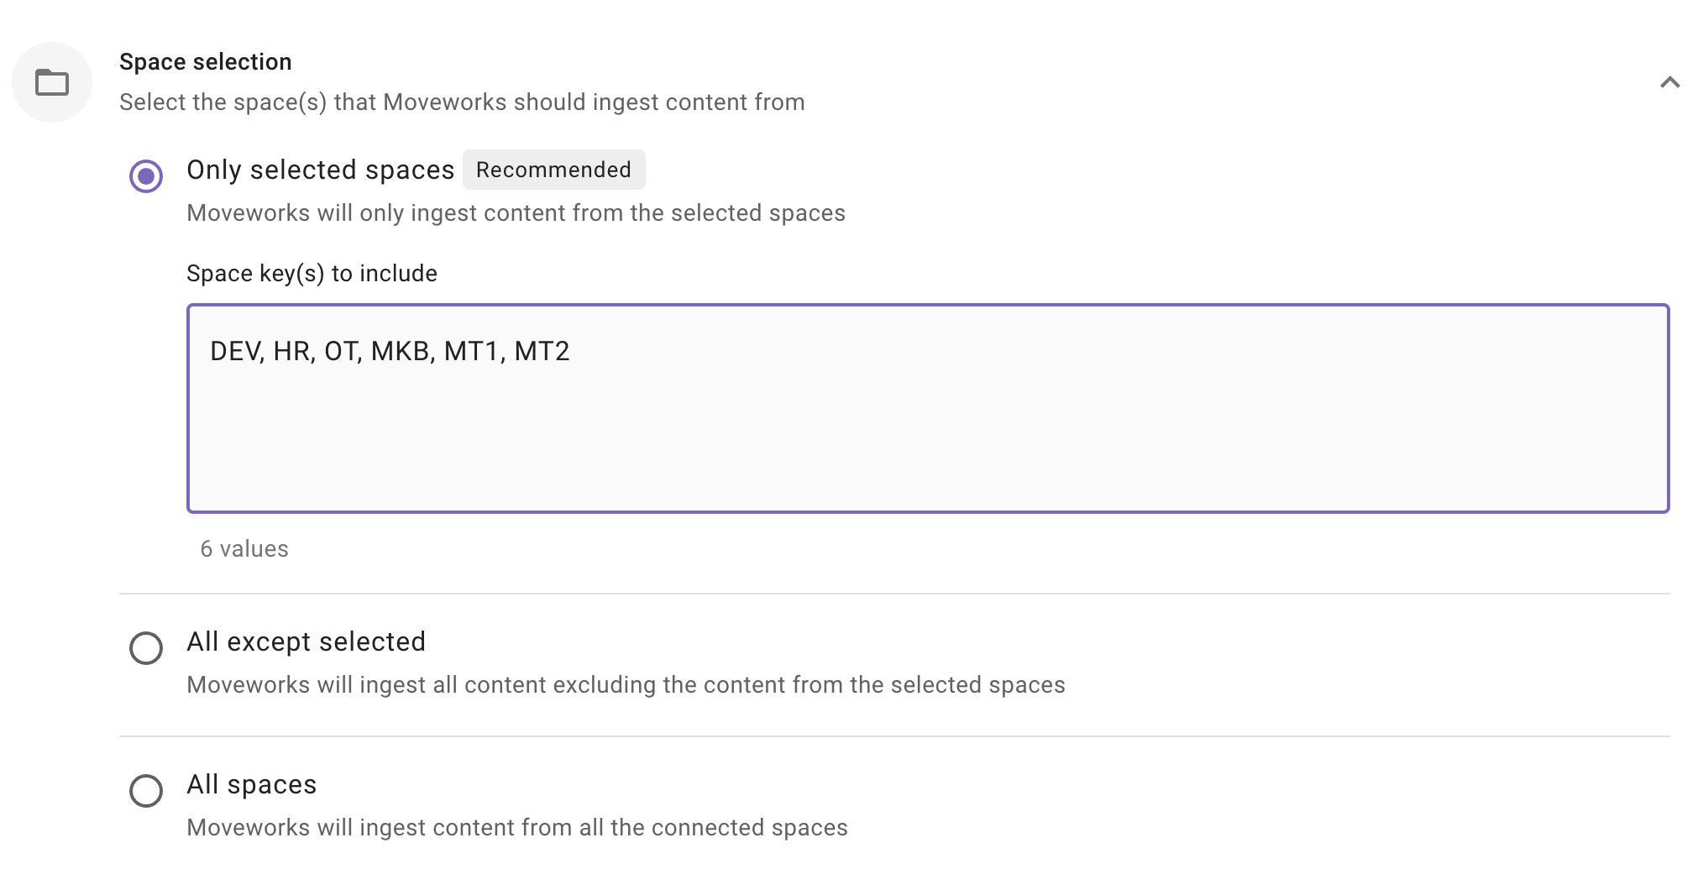The width and height of the screenshot is (1703, 890).
Task: Select the Only selected spaces radio button
Action: (146, 176)
